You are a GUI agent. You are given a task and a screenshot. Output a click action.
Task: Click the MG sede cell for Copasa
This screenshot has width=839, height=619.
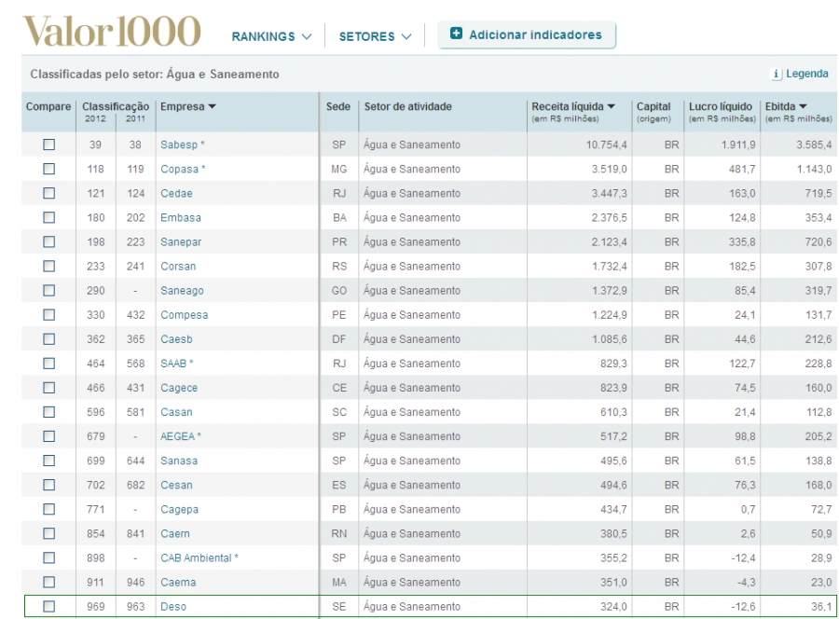pyautogui.click(x=338, y=169)
